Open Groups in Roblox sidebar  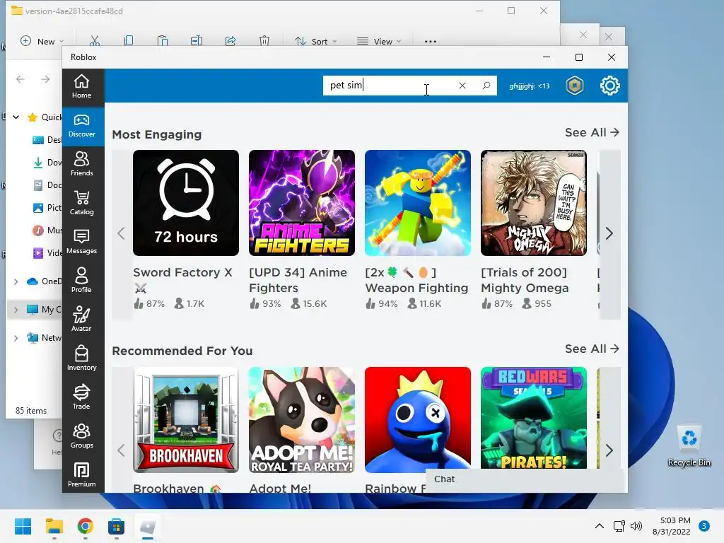[x=82, y=436]
